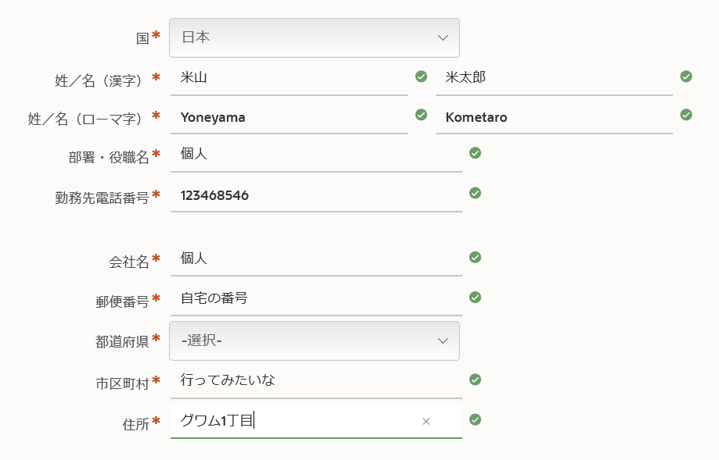
Task: Expand the 都道府県 -選択- dropdown
Action: click(x=315, y=341)
